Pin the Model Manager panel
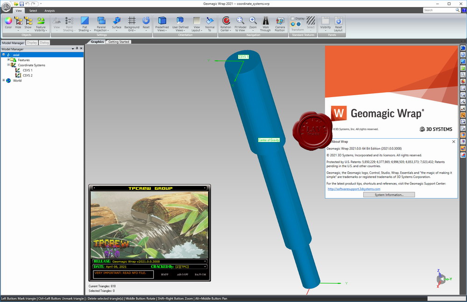Image resolution: width=467 pixels, height=302 pixels. tap(77, 48)
